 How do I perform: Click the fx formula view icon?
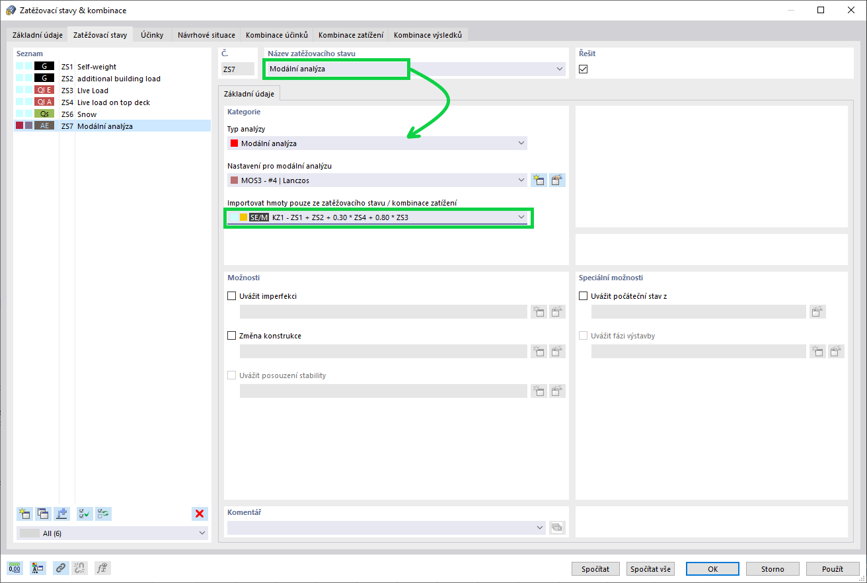pyautogui.click(x=102, y=568)
